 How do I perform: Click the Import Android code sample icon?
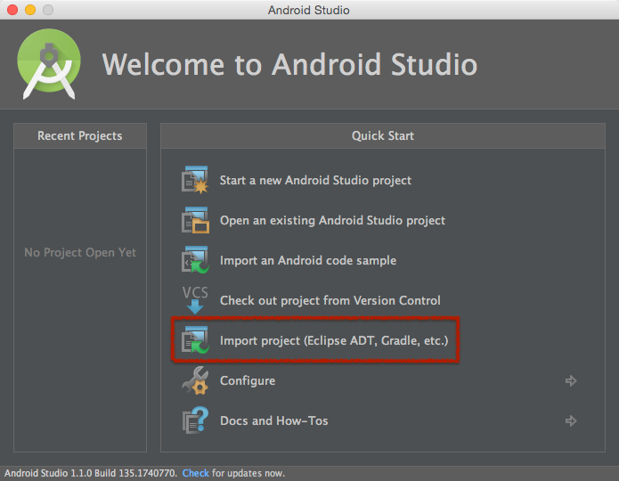click(x=195, y=260)
